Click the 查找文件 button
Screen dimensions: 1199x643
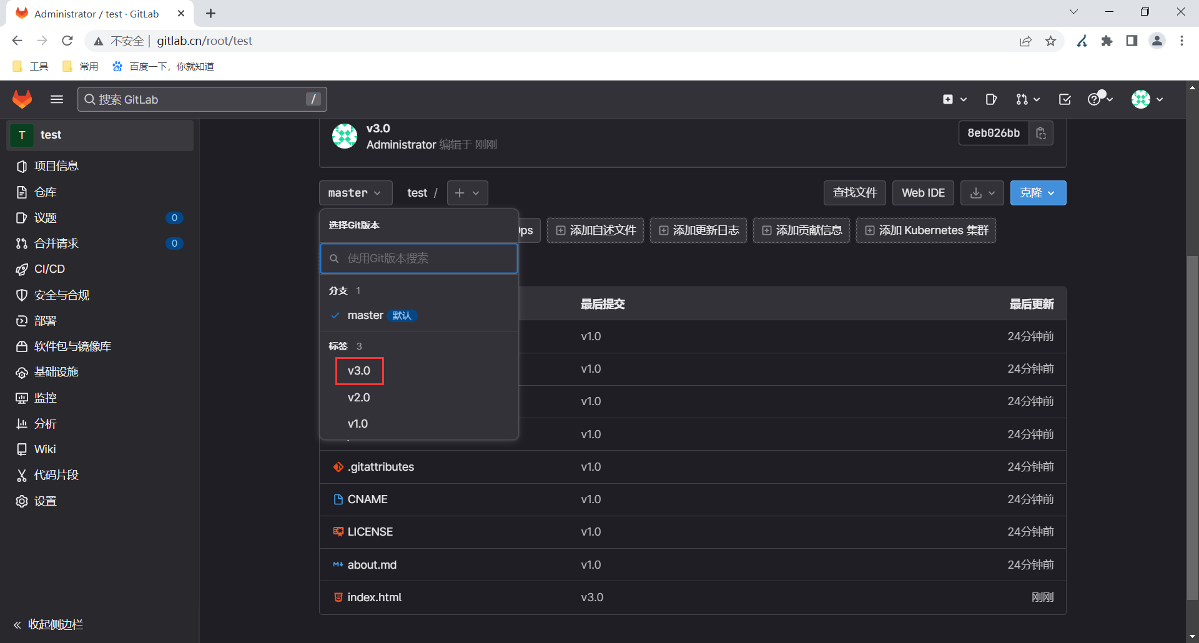855,193
